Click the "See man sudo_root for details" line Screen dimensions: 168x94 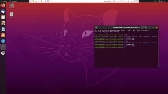coord(107,32)
